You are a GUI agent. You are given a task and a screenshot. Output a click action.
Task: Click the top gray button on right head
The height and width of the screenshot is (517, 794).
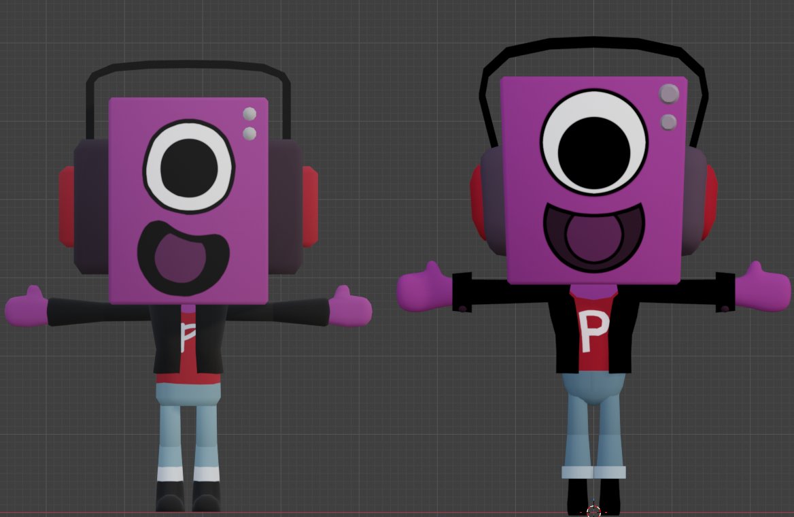click(670, 94)
